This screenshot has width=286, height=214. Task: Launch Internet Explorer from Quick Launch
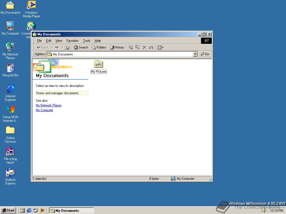[x=29, y=210]
